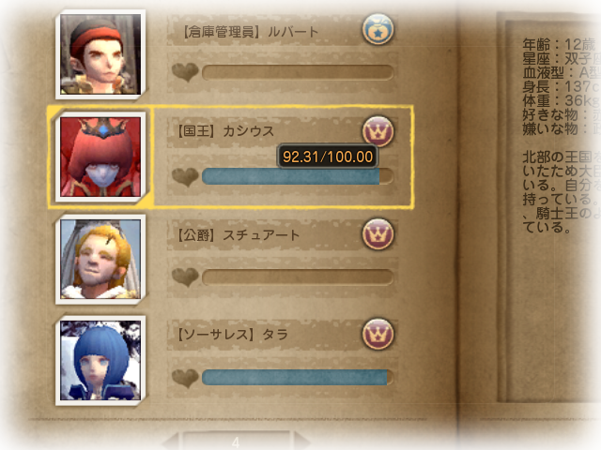The image size is (601, 450).
Task: Go to next page with right arrow
Action: pos(302,442)
